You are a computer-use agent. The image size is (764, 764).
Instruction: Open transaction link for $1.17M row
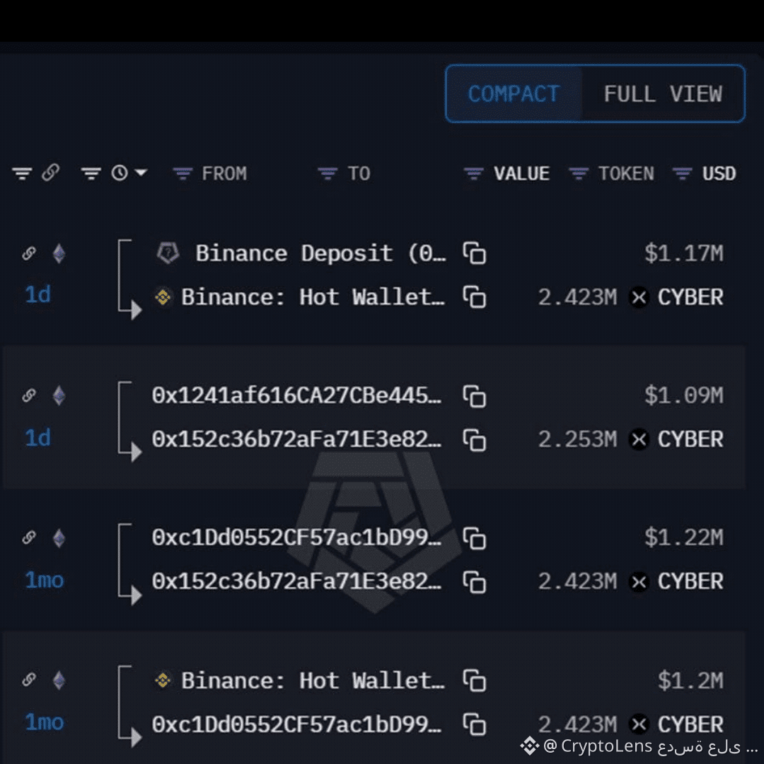pyautogui.click(x=29, y=253)
